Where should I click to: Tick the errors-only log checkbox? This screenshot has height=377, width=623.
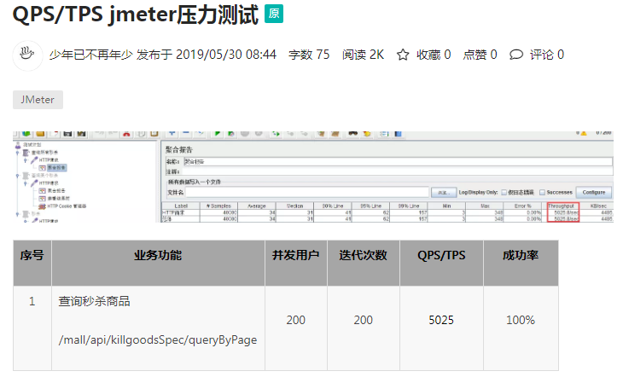(504, 192)
